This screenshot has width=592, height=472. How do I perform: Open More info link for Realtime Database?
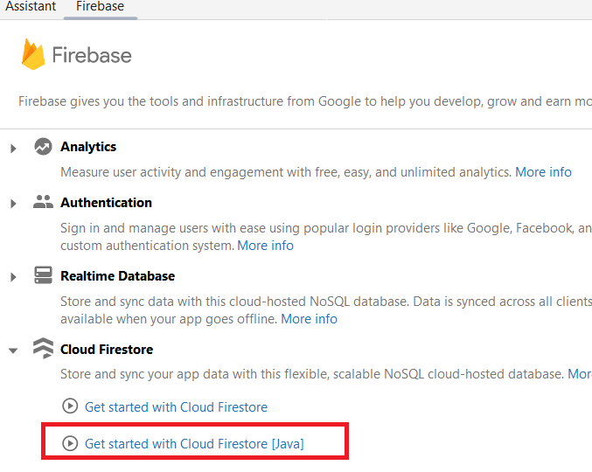309,319
